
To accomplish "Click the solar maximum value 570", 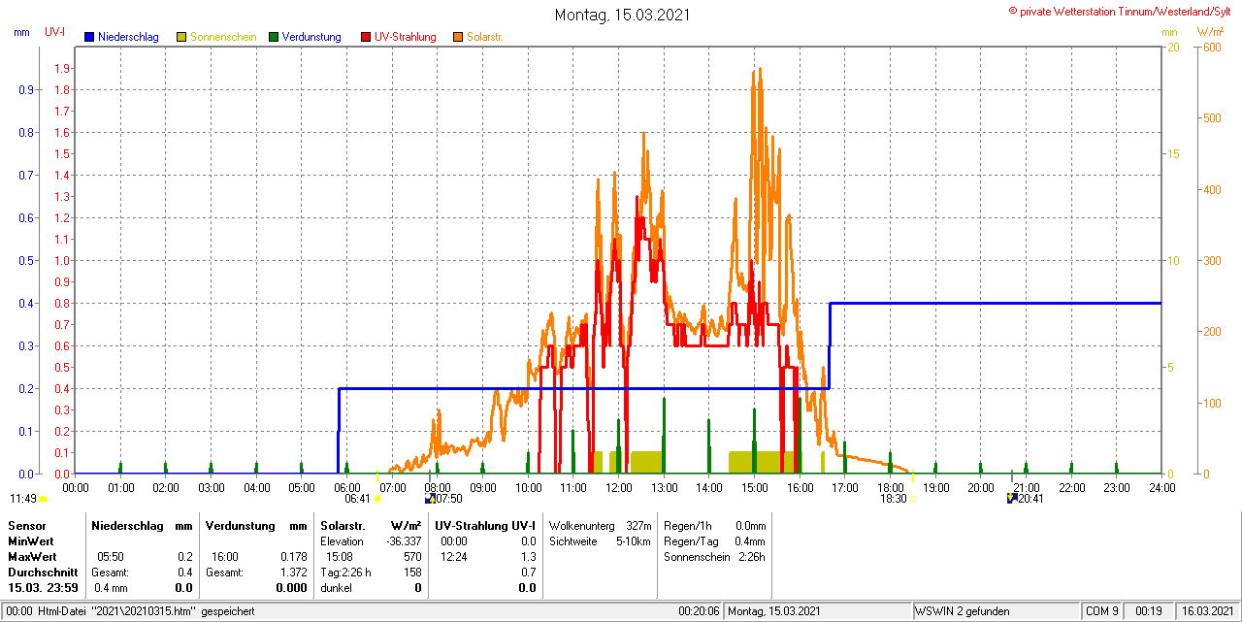I will [412, 557].
